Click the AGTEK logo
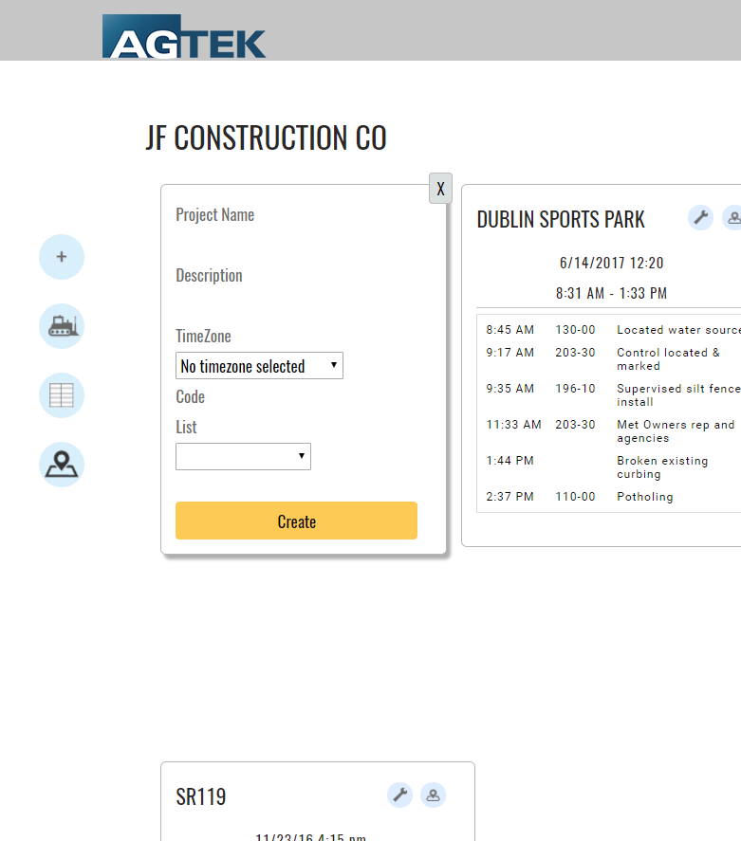Image resolution: width=741 pixels, height=841 pixels. pos(184,37)
